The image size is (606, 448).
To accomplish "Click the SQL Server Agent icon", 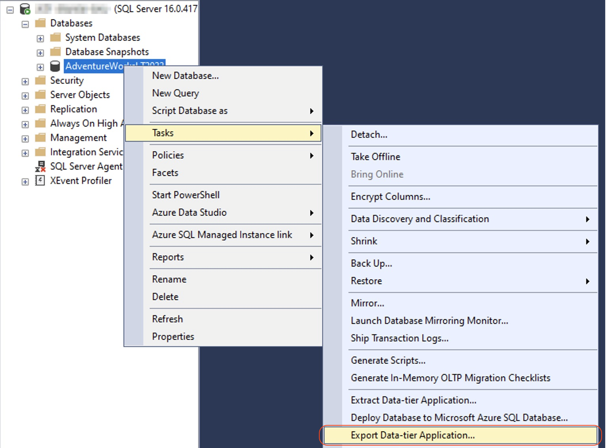I will pos(40,166).
